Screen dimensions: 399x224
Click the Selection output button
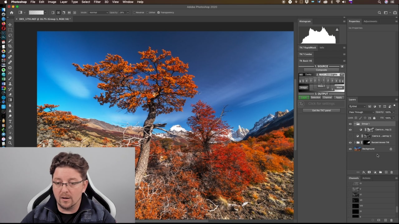click(x=315, y=98)
